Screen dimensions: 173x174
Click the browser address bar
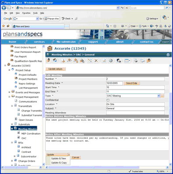click(68, 8)
